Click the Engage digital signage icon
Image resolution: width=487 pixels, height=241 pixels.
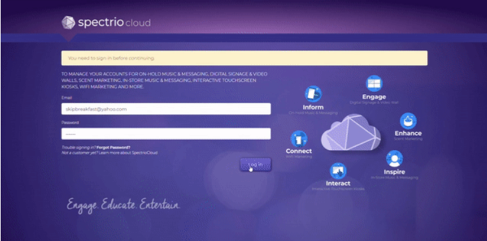pos(374,84)
